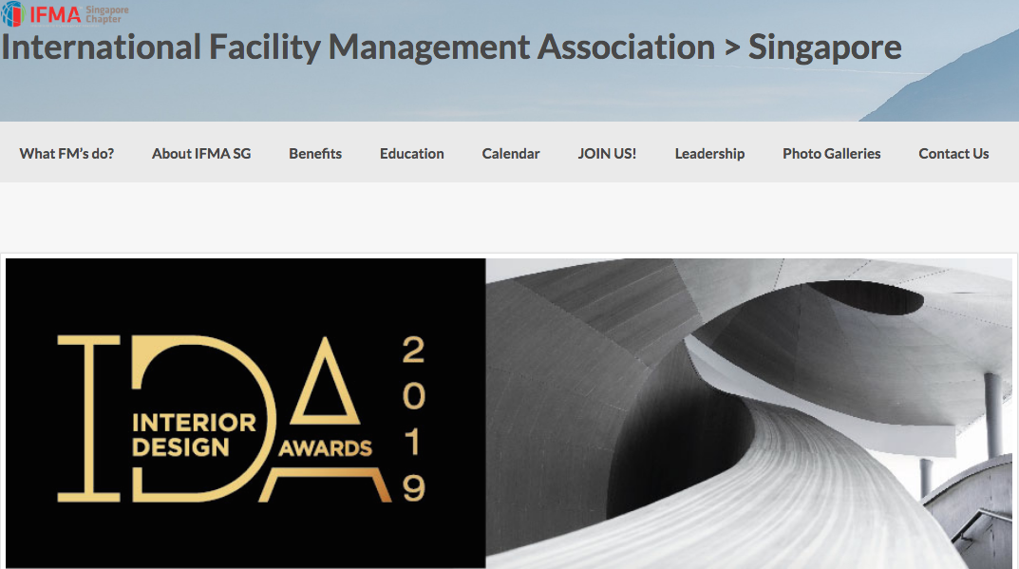The image size is (1019, 569).
Task: Navigate to Contact Us page
Action: [953, 154]
